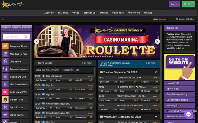The height and width of the screenshot is (123, 198).
Task: Open the Odds Decimal dropdown
Action: click(x=163, y=19)
